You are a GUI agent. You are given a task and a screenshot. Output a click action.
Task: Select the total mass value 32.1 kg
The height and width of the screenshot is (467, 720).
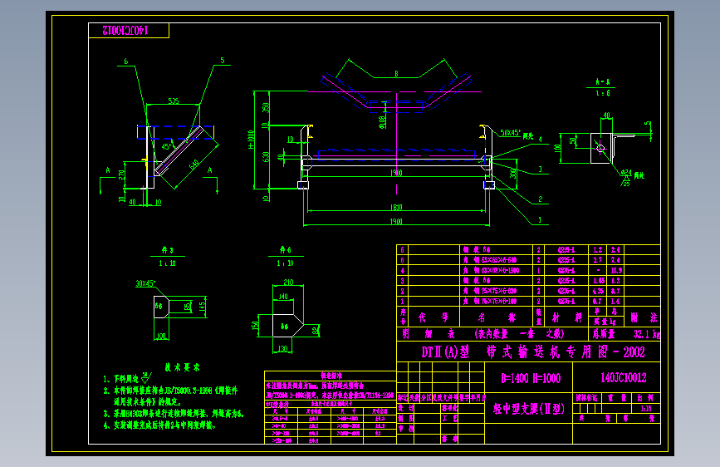click(x=647, y=334)
